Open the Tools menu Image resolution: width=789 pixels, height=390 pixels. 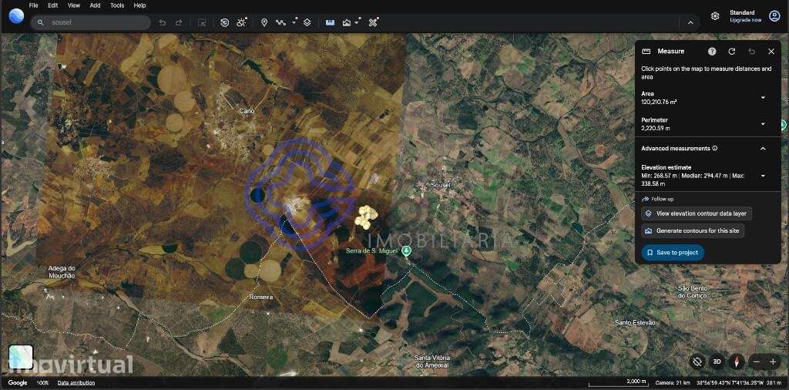click(117, 5)
